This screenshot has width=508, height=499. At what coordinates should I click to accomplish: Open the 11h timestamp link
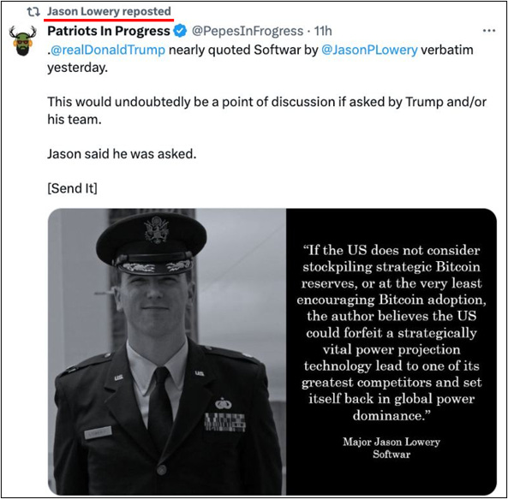(323, 31)
